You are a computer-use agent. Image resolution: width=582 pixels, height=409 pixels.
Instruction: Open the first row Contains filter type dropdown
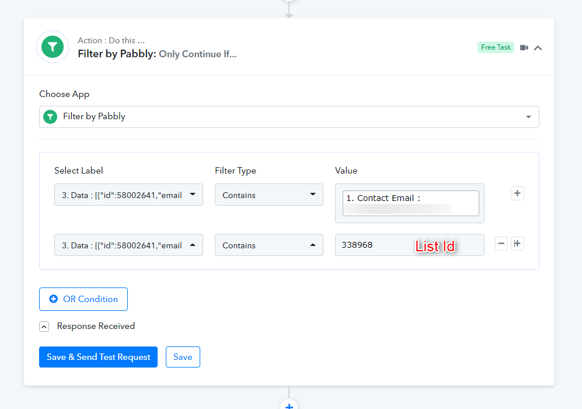coord(269,195)
